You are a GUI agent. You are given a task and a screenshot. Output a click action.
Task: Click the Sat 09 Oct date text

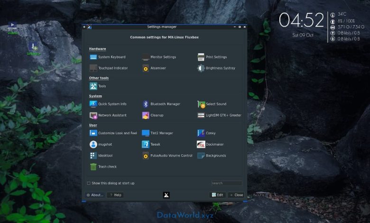(303, 36)
